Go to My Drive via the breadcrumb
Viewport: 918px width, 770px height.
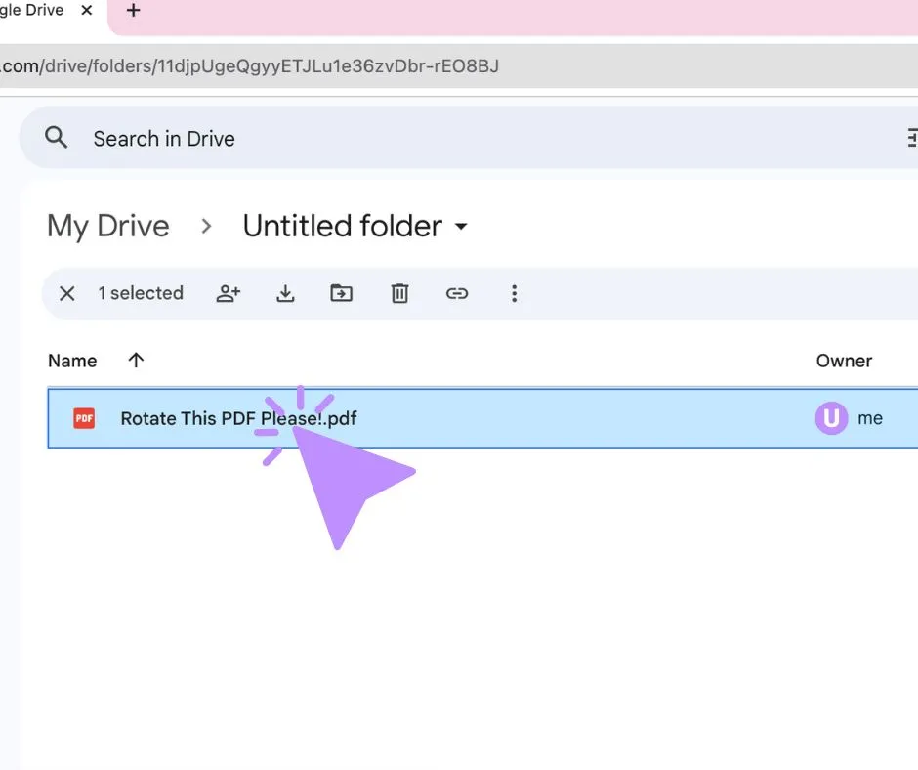click(x=107, y=226)
